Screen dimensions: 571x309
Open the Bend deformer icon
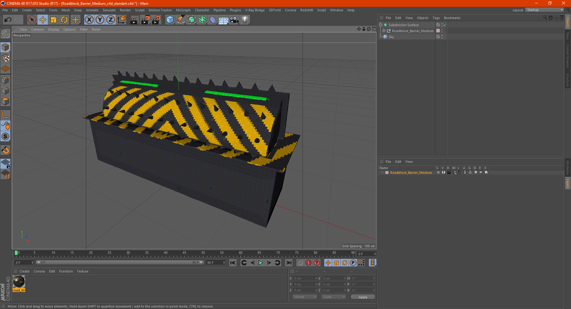[213, 20]
